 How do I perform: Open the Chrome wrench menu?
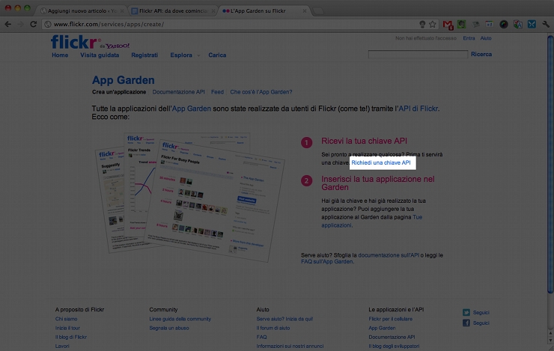coord(546,25)
